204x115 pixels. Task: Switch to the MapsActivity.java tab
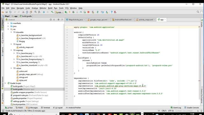point(76,20)
